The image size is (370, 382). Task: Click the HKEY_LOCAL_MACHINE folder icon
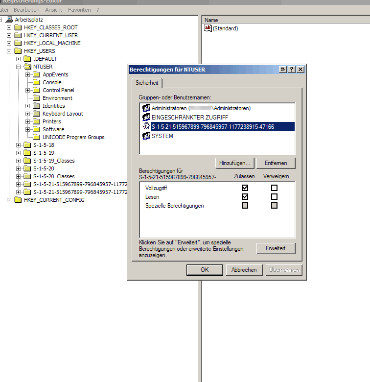pos(18,43)
